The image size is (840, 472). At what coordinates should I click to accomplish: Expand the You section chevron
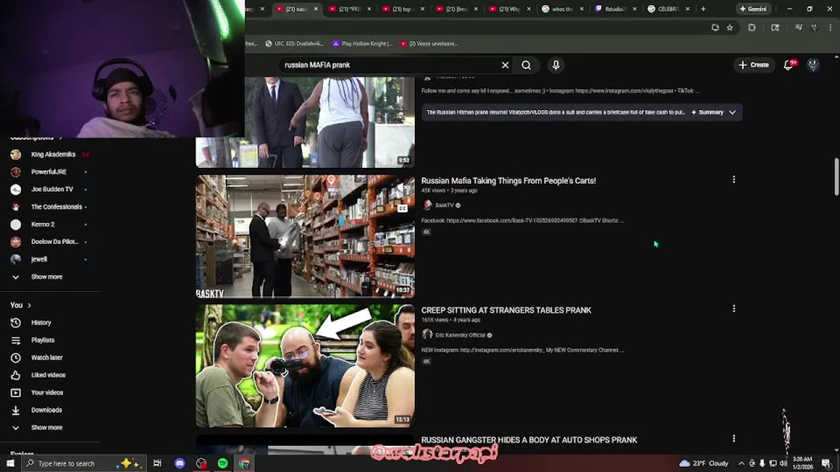coord(29,305)
